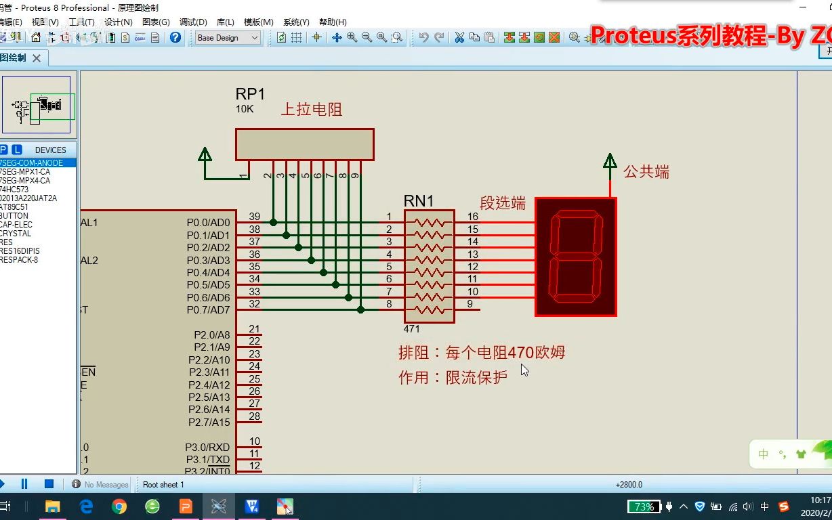Click the Block Move icon
The image size is (832, 520).
(x=524, y=38)
